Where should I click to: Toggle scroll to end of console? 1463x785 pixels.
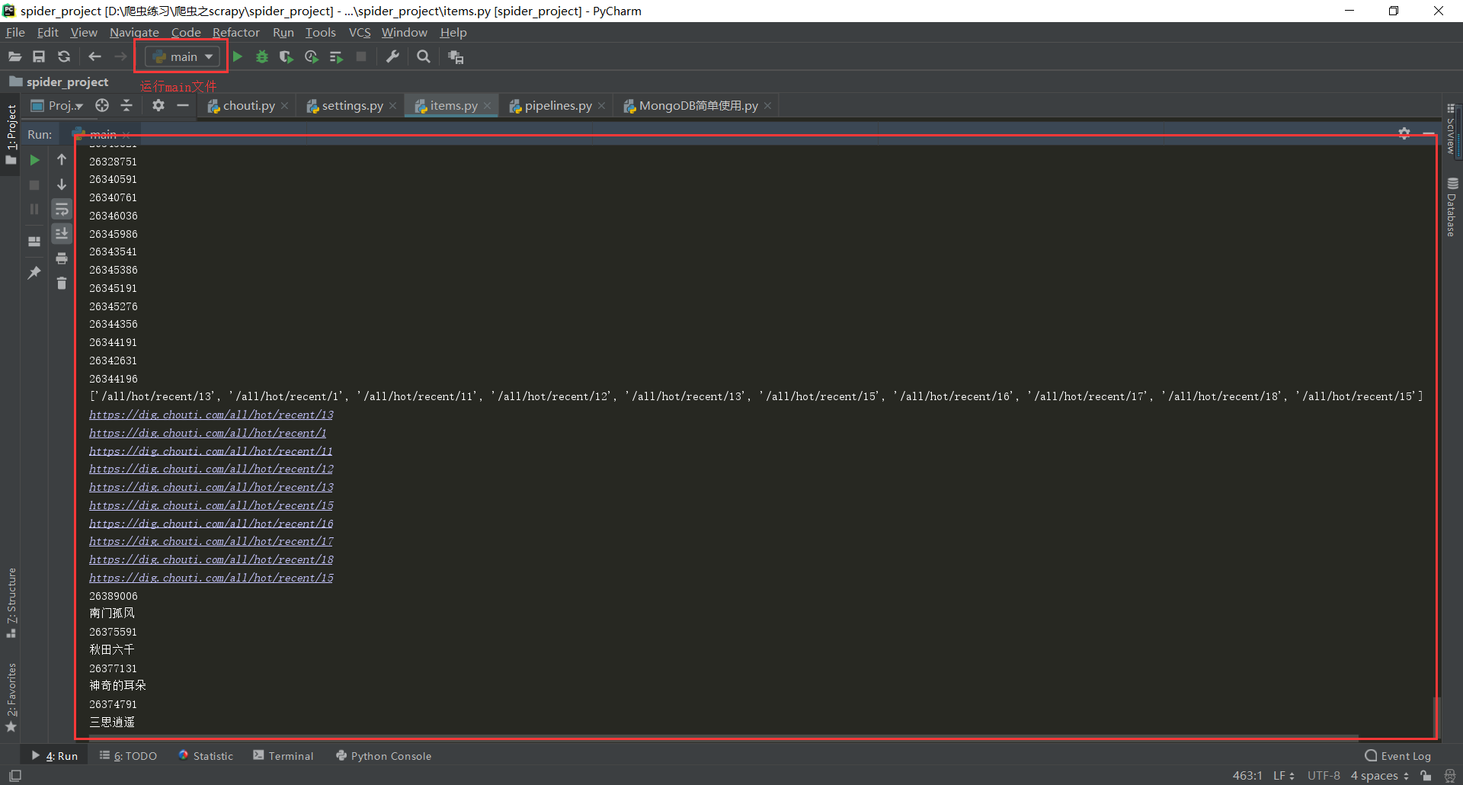tap(62, 233)
